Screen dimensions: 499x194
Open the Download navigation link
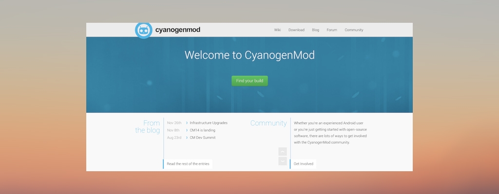pos(296,30)
